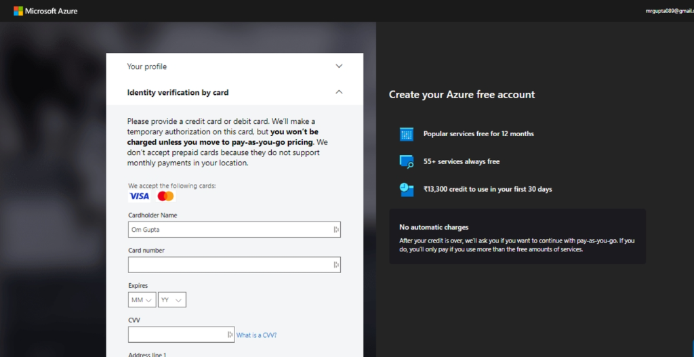Click the ₹13,300 credit icon
This screenshot has height=357, width=694.
407,190
